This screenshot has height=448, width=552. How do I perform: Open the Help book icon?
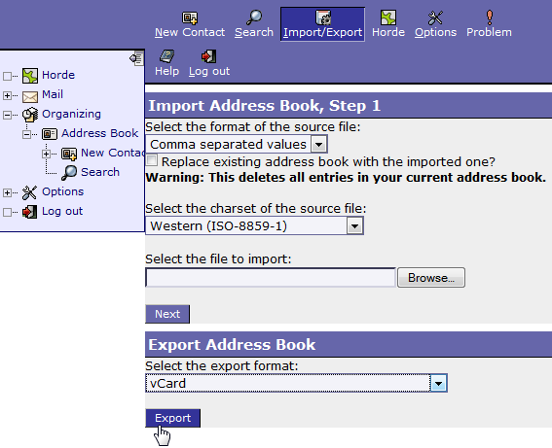coord(166,56)
